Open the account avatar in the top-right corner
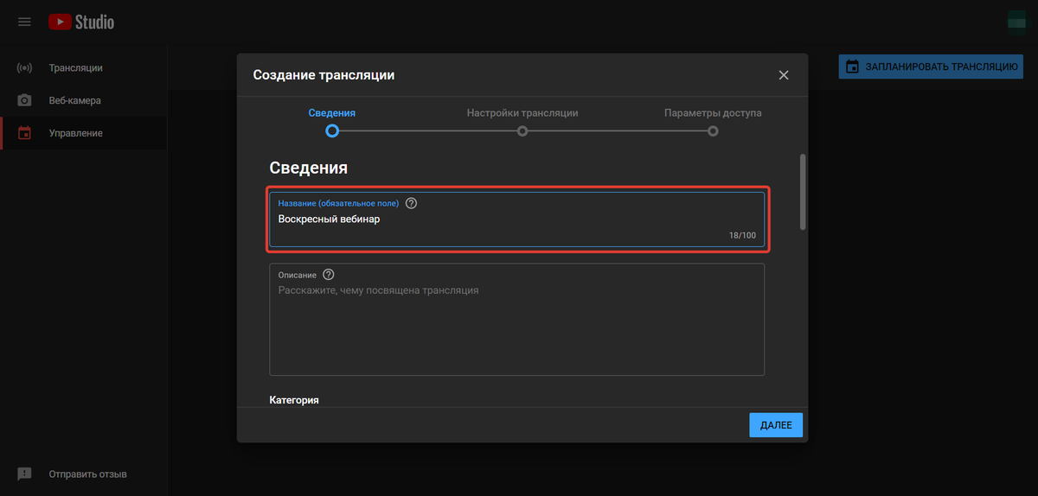The image size is (1038, 496). click(1016, 22)
